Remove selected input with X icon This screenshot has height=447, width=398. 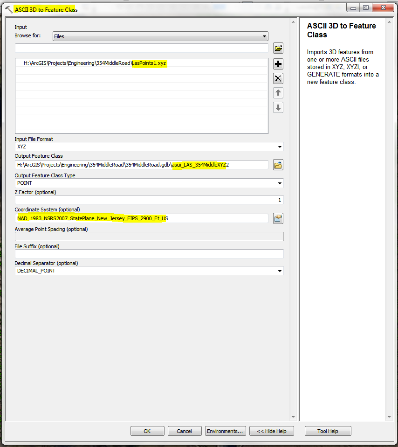278,78
